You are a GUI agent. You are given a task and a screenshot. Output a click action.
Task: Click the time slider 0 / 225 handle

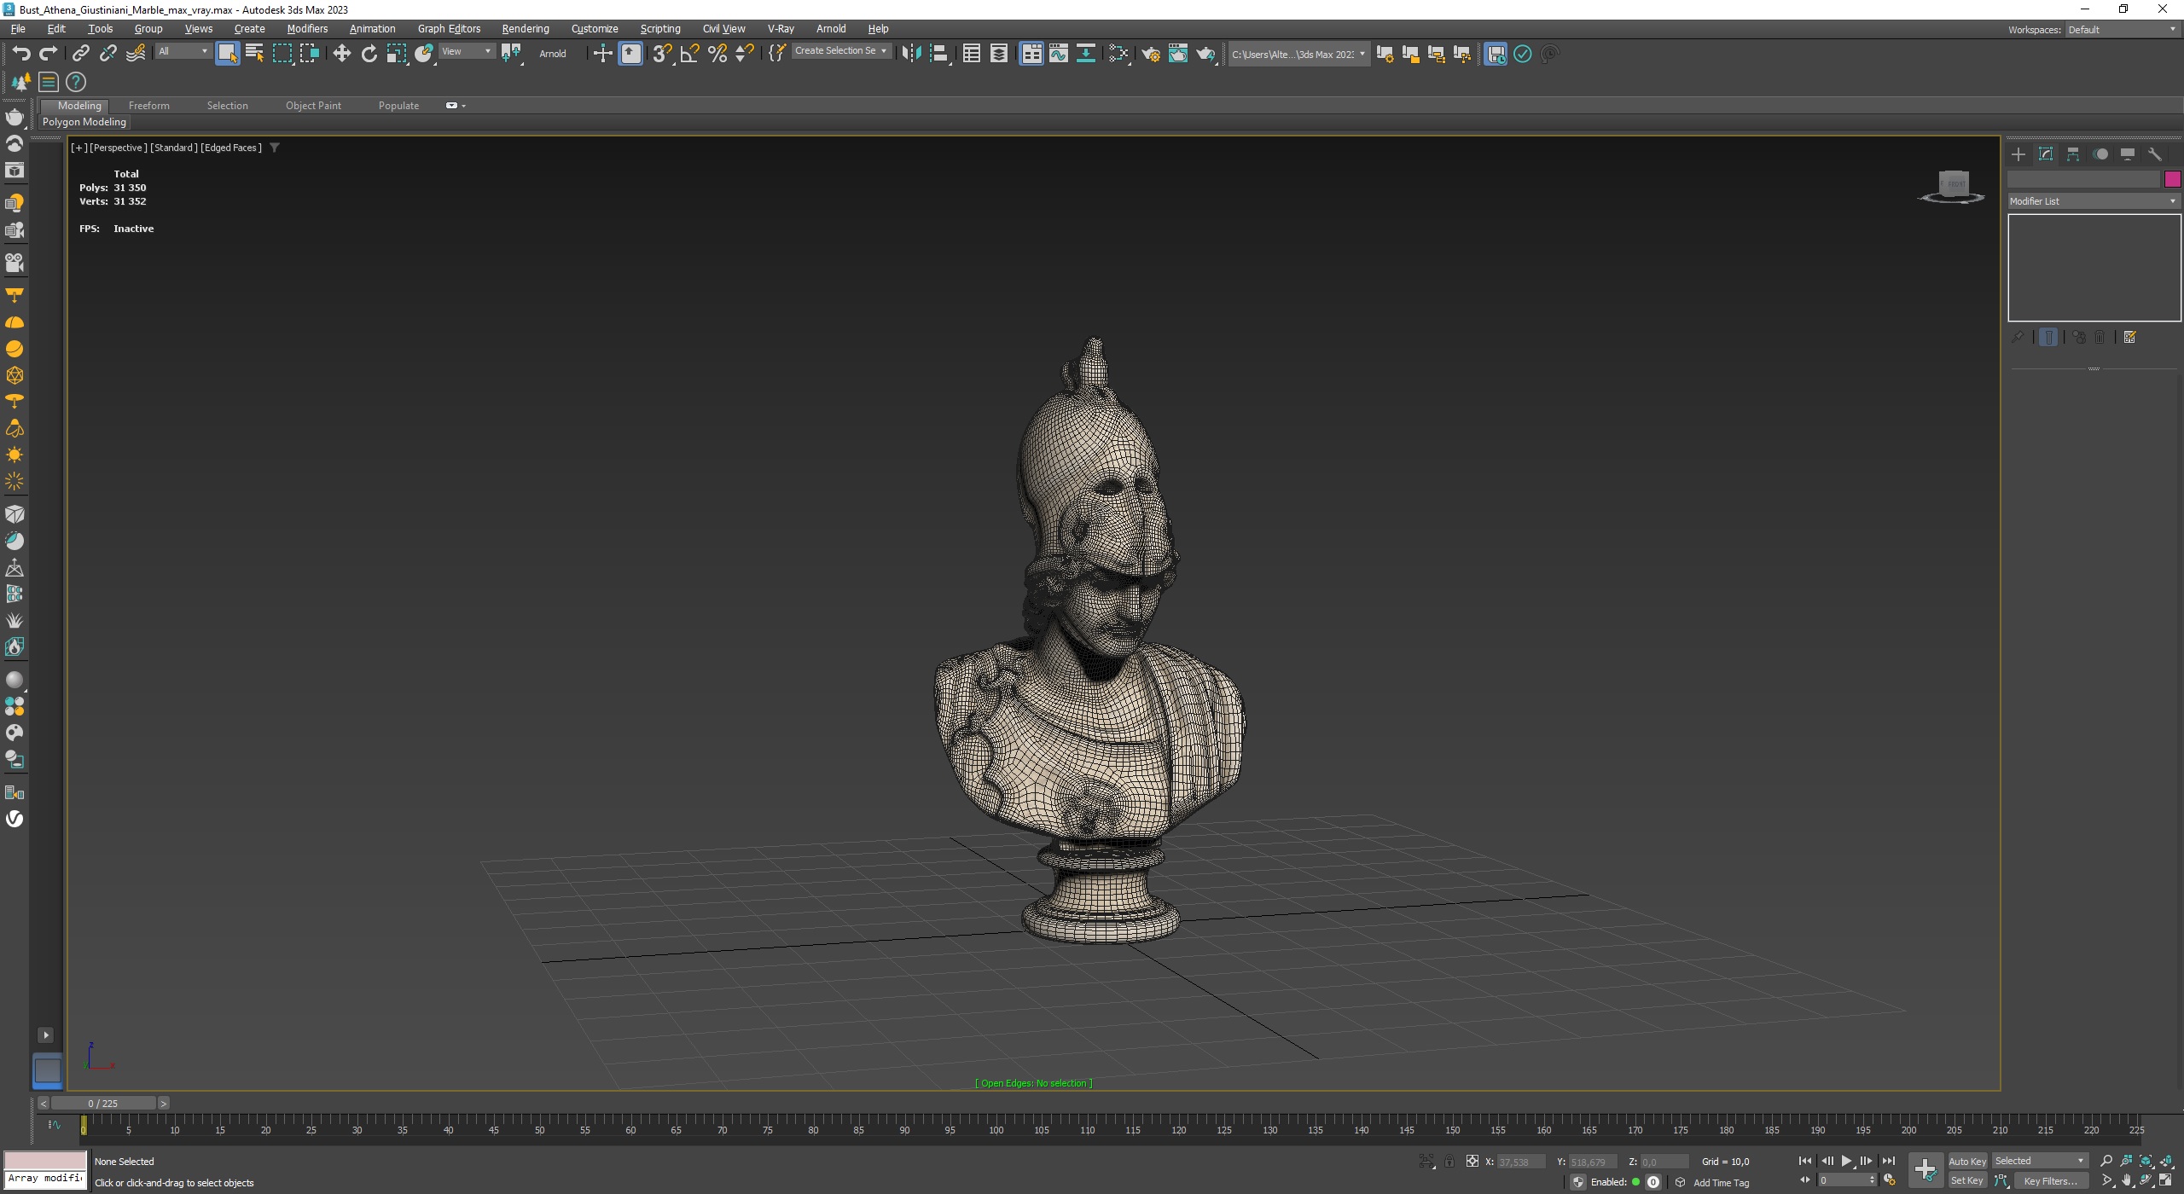103,1104
